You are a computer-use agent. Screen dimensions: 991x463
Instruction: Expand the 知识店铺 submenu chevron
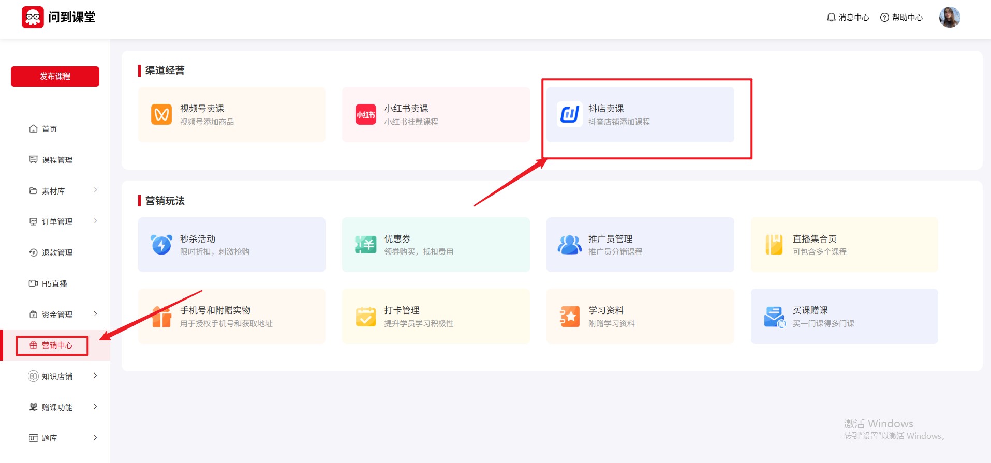pyautogui.click(x=95, y=376)
